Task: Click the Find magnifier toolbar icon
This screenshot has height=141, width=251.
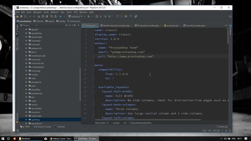Action: point(51,16)
